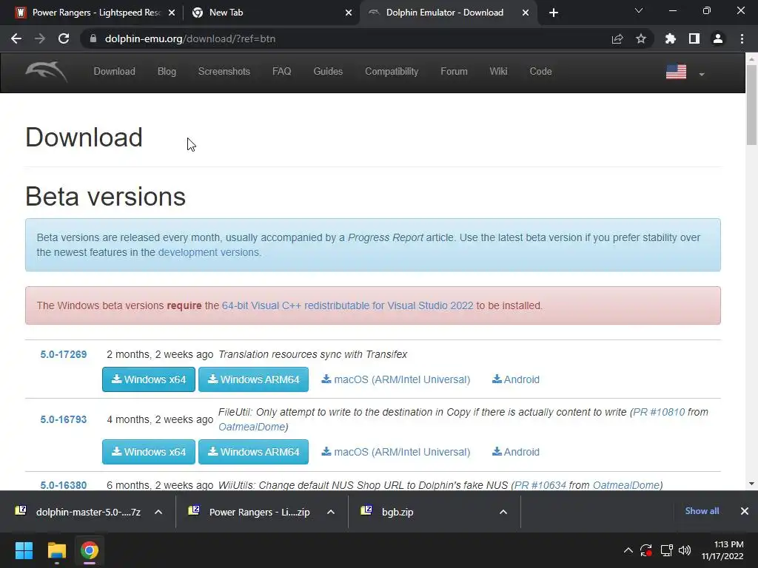Close the Dolphin Emulator tab

click(x=526, y=13)
